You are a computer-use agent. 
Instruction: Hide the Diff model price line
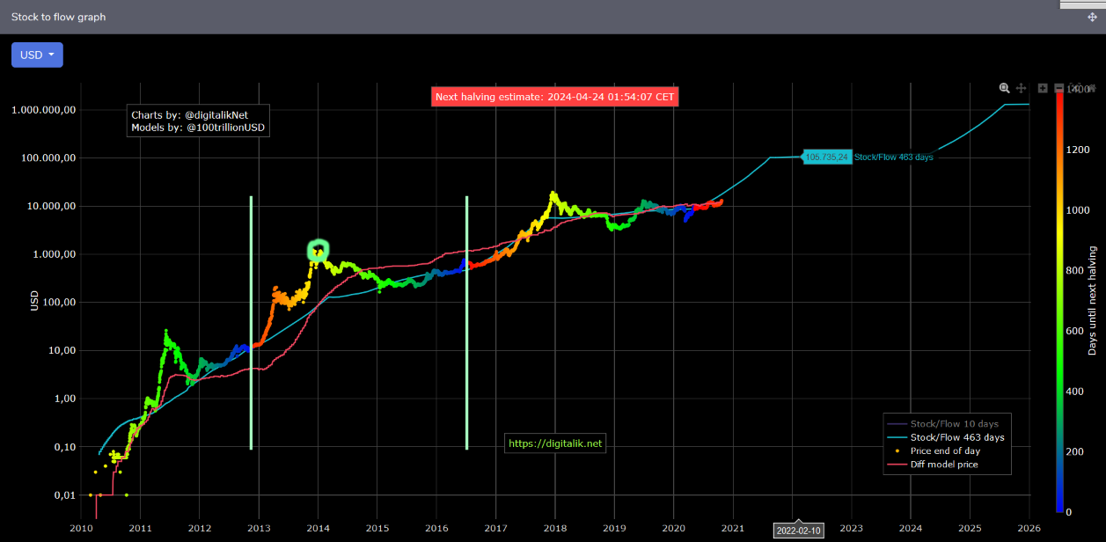(943, 464)
